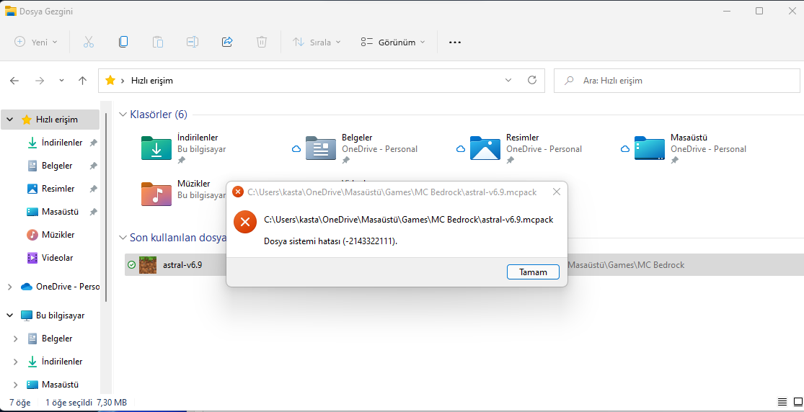Screen dimensions: 804x412
Task: Click the Share icon in toolbar
Action: 227,42
